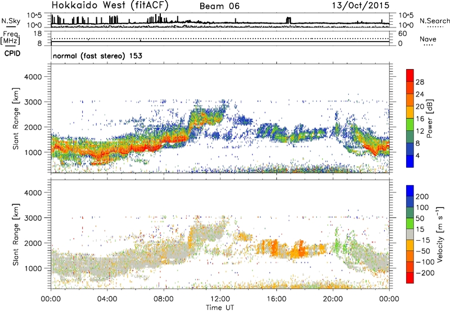
Task: Click the gray segment of velocity colorbar
Action: (x=410, y=235)
